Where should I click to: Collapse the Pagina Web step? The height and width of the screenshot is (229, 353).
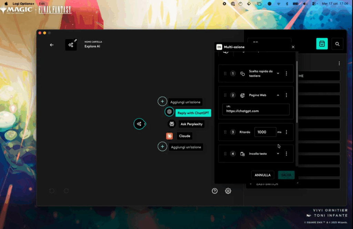pyautogui.click(x=278, y=95)
